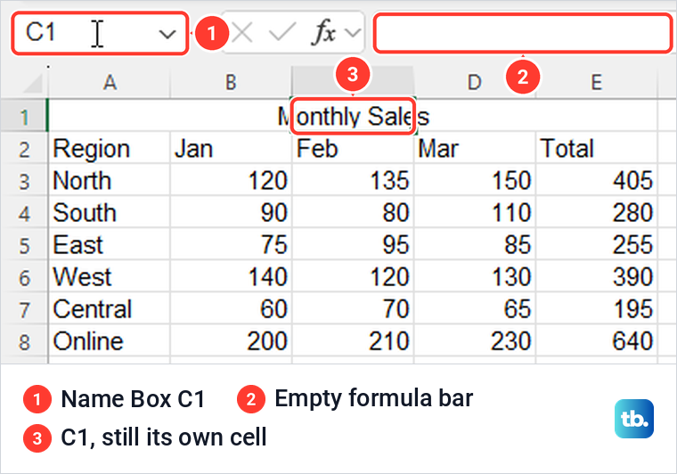
Task: Select row 6 header
Action: [24, 277]
